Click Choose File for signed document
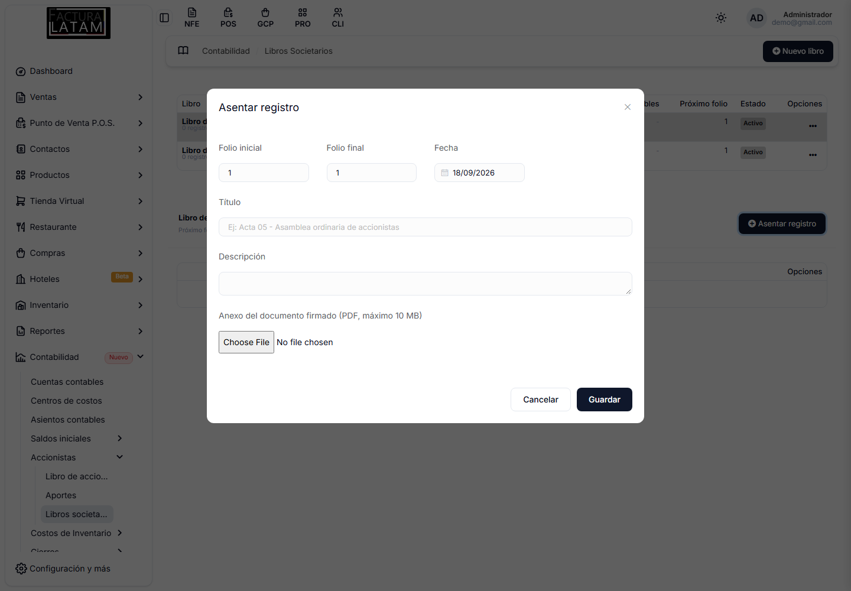The width and height of the screenshot is (851, 591). tap(246, 342)
